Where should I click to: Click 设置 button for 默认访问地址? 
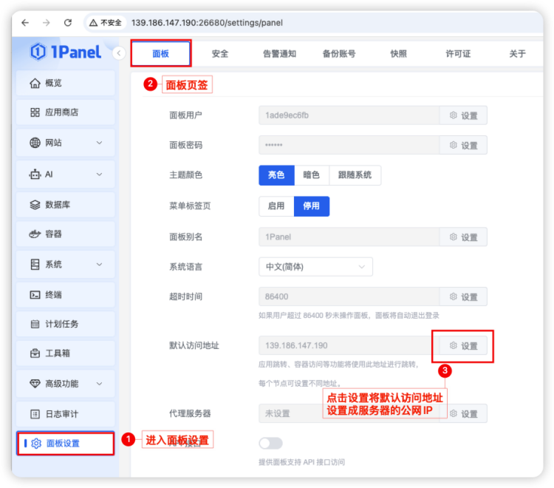463,346
